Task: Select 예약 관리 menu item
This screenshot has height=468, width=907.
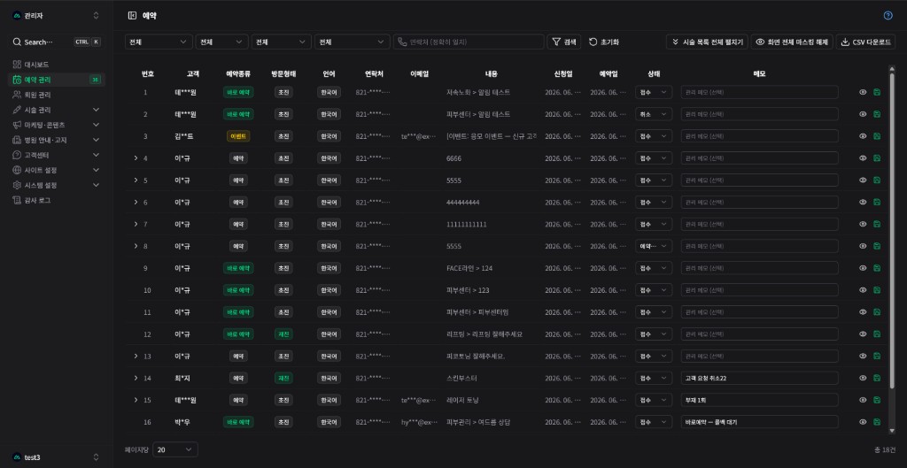Action: point(56,80)
